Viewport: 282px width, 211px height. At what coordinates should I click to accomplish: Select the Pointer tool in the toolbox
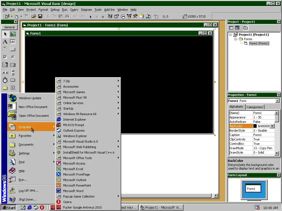coord(5,34)
